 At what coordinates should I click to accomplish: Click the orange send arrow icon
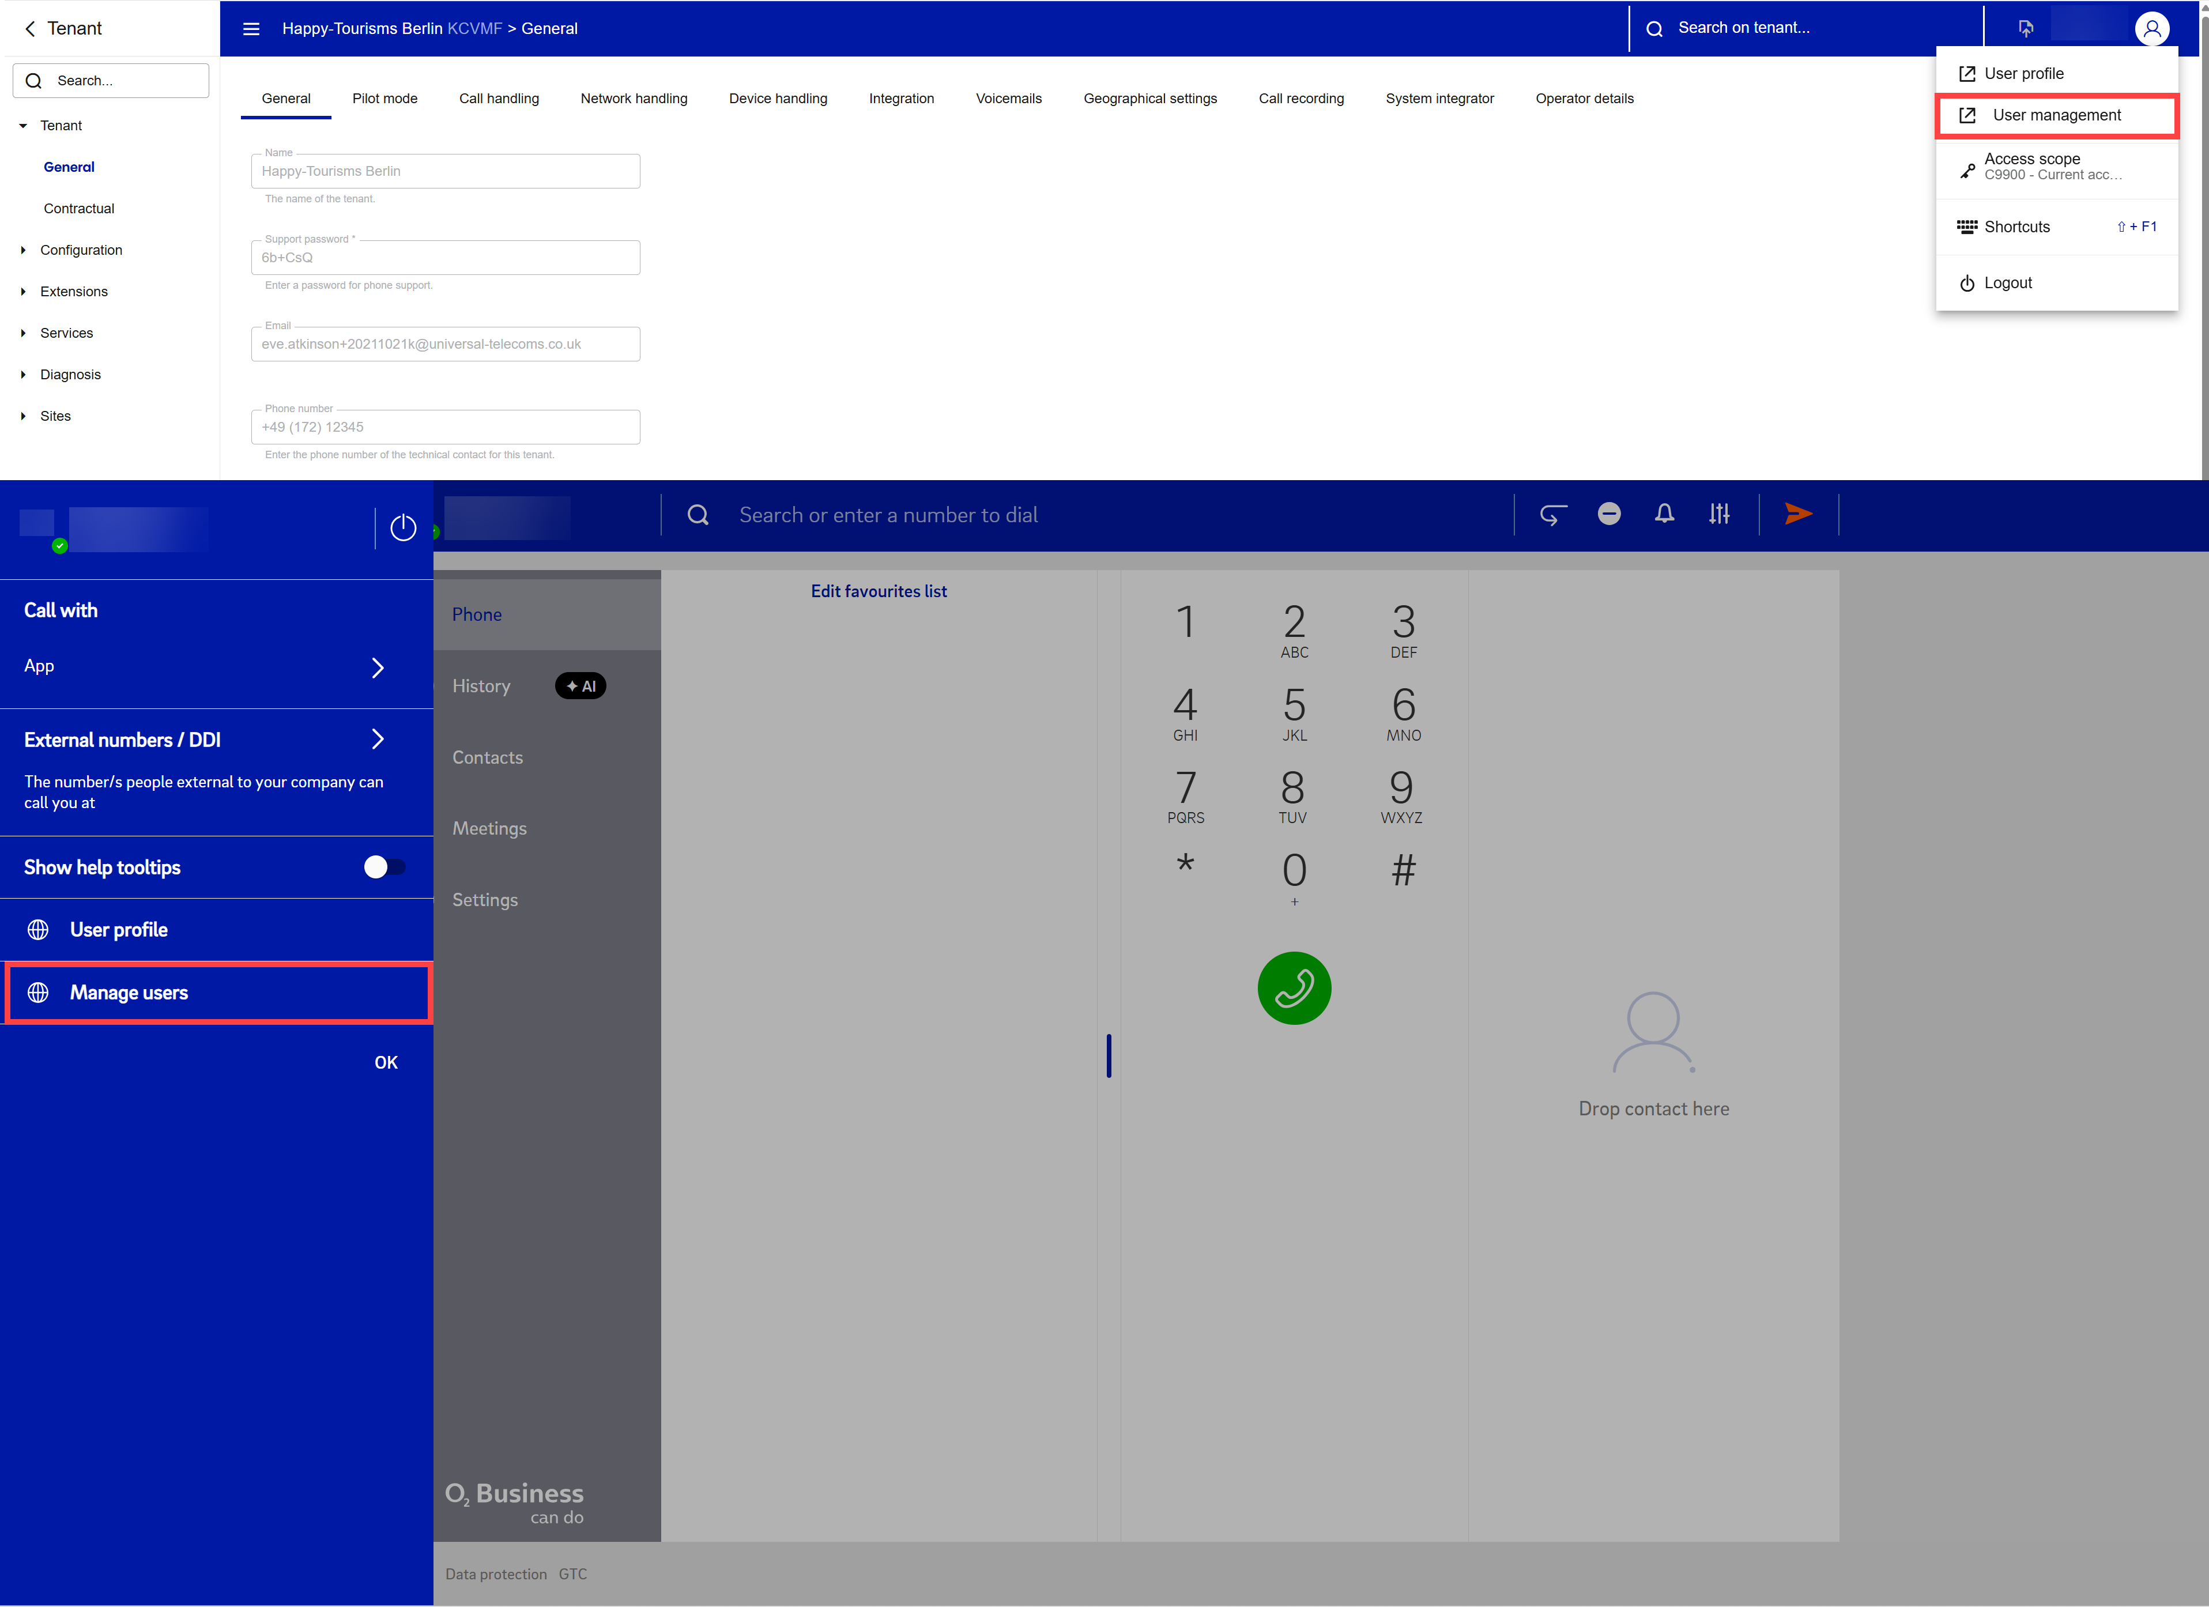1797,513
